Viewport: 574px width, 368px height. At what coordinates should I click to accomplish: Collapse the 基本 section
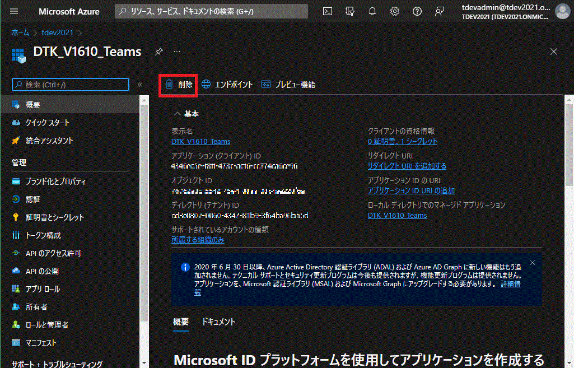(178, 114)
